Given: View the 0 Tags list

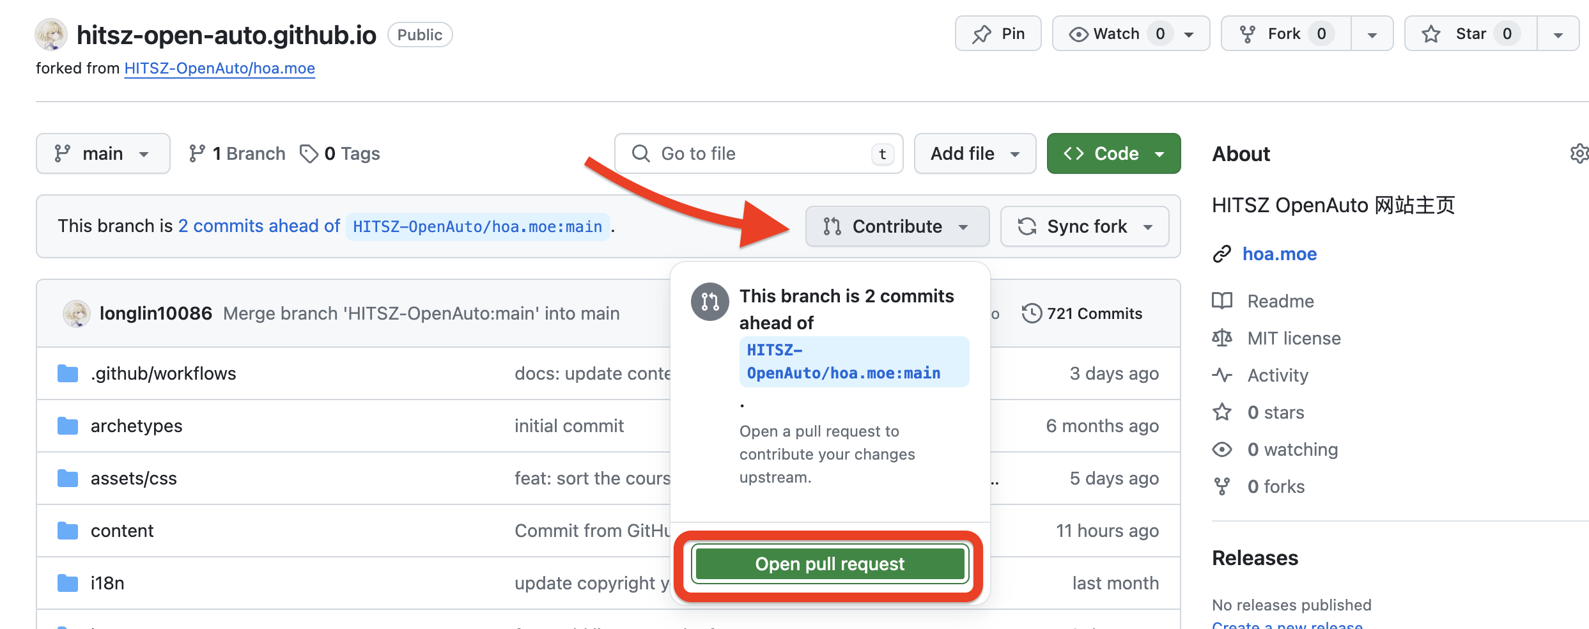Looking at the screenshot, I should pyautogui.click(x=339, y=153).
